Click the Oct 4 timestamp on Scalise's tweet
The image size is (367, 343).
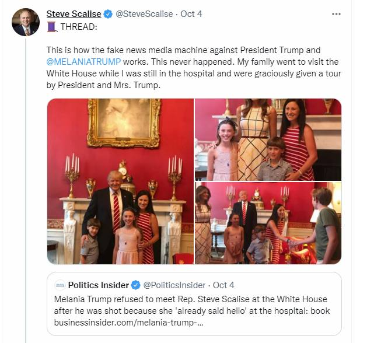(x=191, y=14)
